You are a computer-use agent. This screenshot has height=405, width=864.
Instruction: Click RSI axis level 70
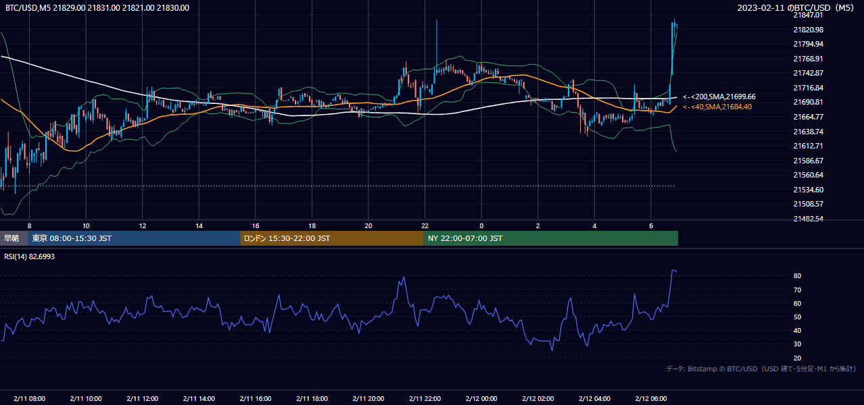[798, 290]
